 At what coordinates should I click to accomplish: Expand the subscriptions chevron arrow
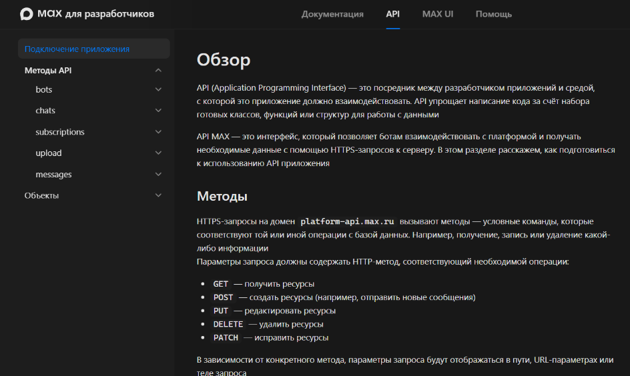coord(158,132)
